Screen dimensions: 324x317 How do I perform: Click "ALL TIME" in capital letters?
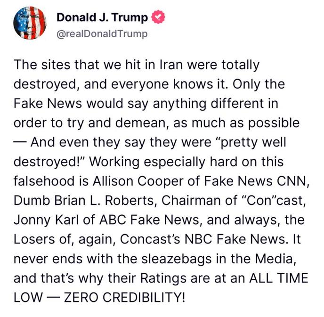[x=279, y=278]
